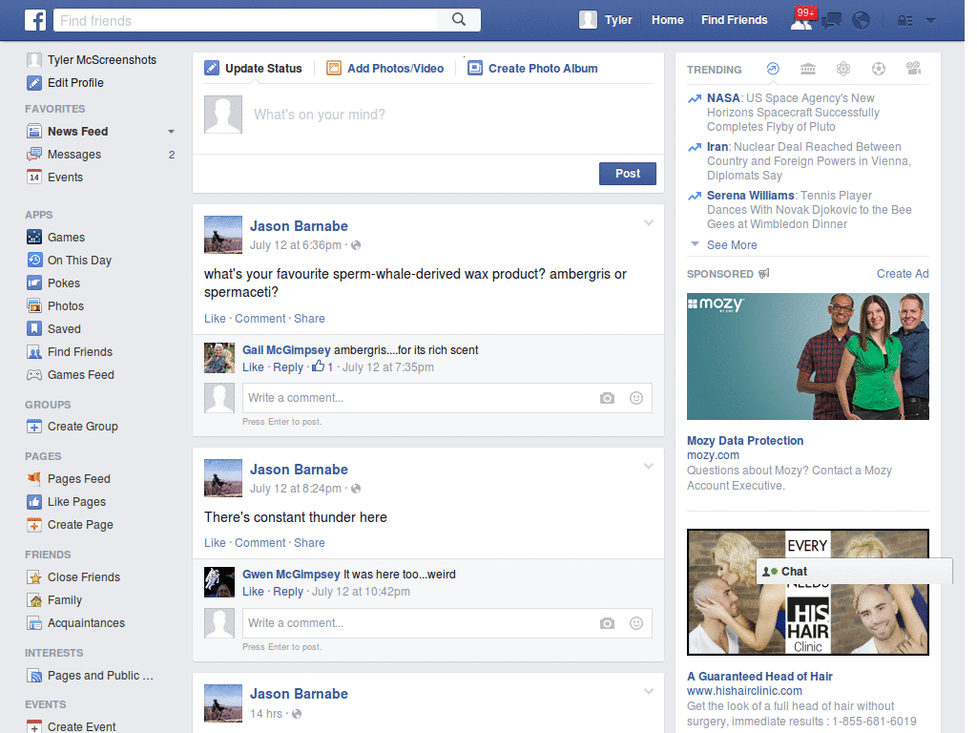This screenshot has width=977, height=733.
Task: Reply to Gwen McGimpsey's comment
Action: pos(288,592)
